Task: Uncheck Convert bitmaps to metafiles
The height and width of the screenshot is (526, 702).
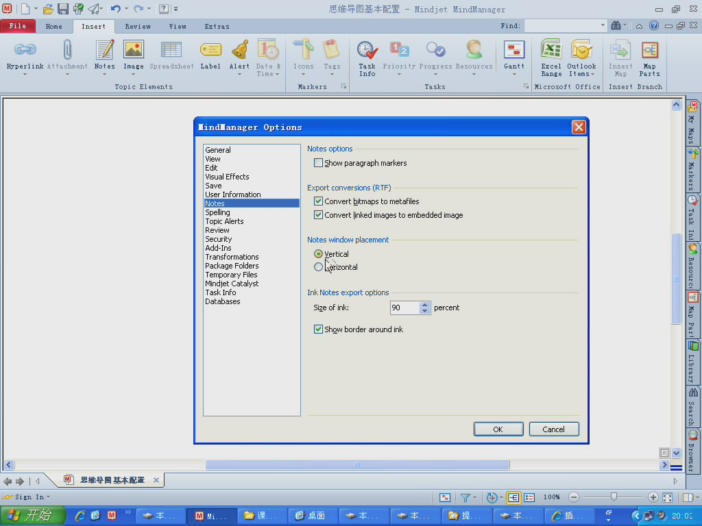Action: point(318,201)
